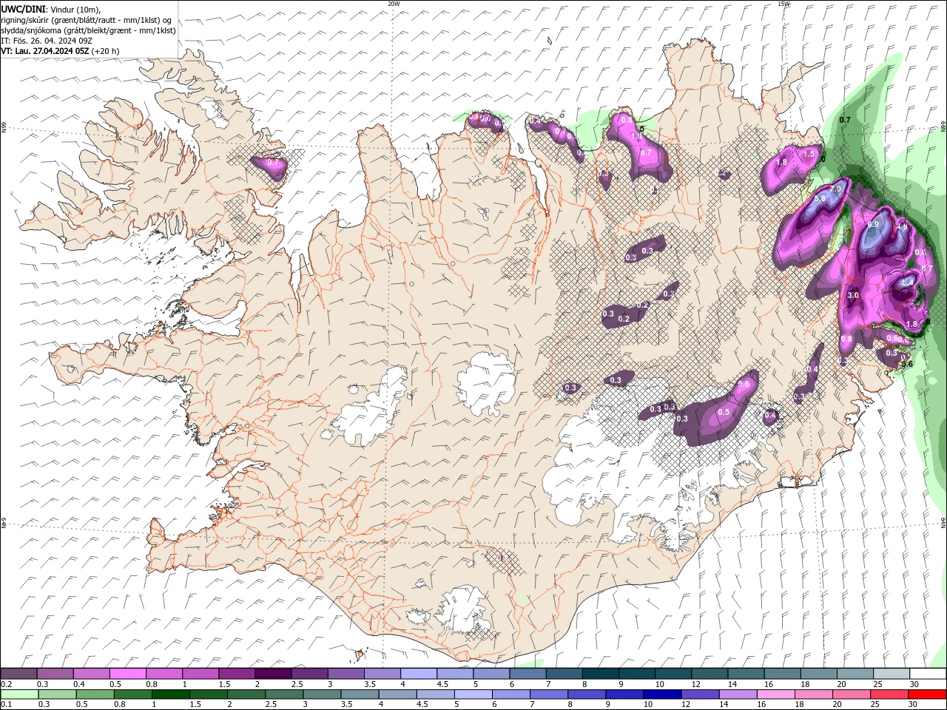Click the bright pink 0.5 snow legend swatch
This screenshot has width=947, height=710.
tap(127, 674)
